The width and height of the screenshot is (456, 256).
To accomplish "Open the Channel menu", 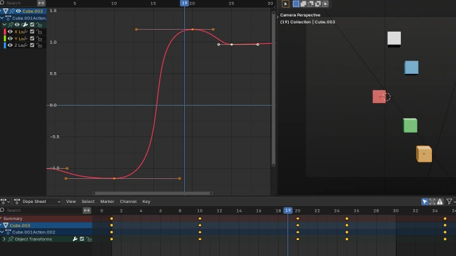I will pyautogui.click(x=128, y=202).
